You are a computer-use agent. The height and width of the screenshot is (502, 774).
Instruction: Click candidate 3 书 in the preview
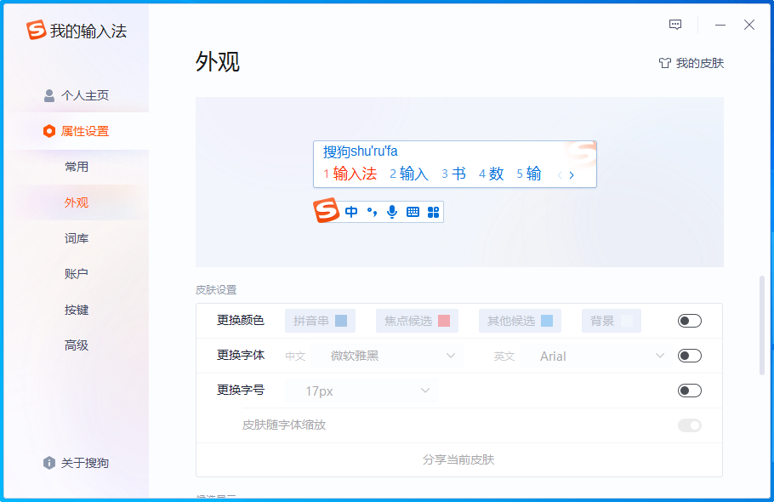[453, 174]
